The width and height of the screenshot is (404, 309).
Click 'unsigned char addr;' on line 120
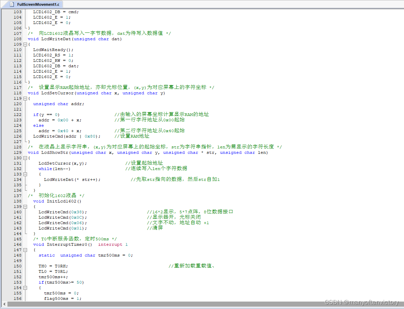(x=59, y=104)
